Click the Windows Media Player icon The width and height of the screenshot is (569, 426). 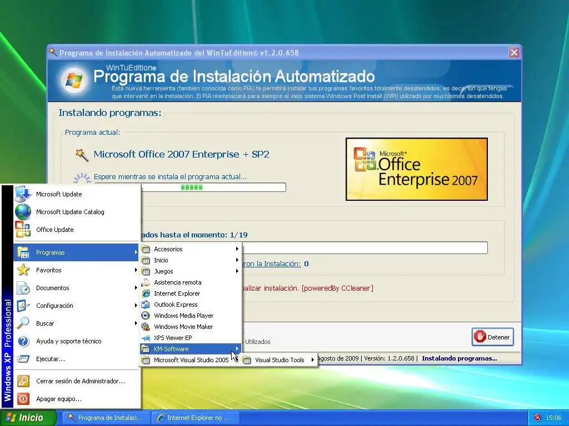146,316
